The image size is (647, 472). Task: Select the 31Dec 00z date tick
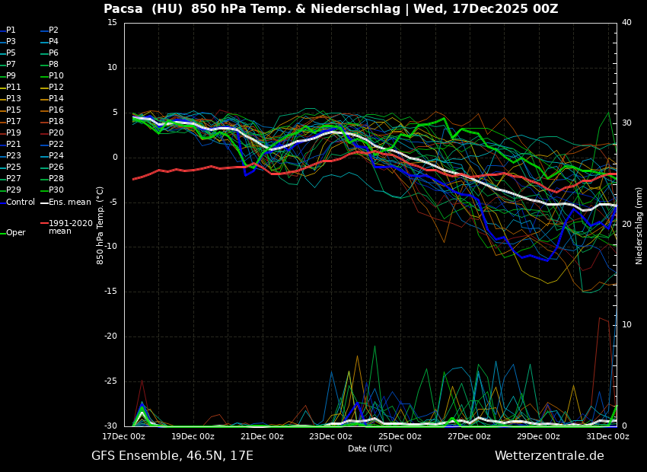click(607, 437)
